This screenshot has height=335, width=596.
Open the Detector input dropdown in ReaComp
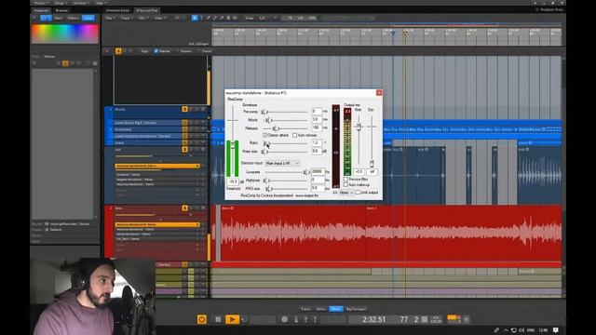point(282,163)
